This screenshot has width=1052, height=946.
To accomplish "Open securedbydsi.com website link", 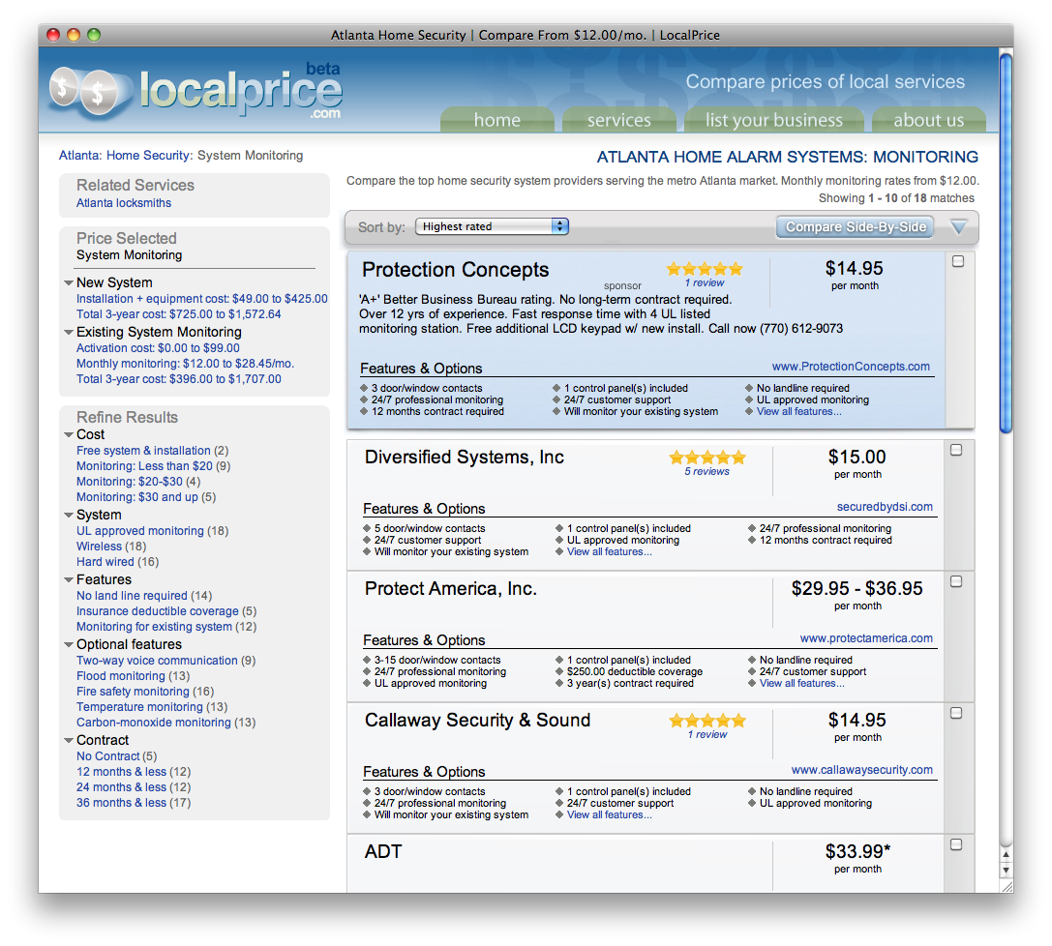I will [885, 507].
